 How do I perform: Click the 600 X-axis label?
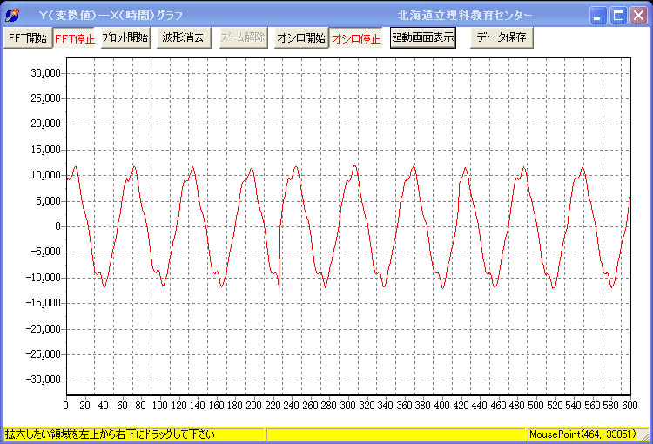(629, 406)
